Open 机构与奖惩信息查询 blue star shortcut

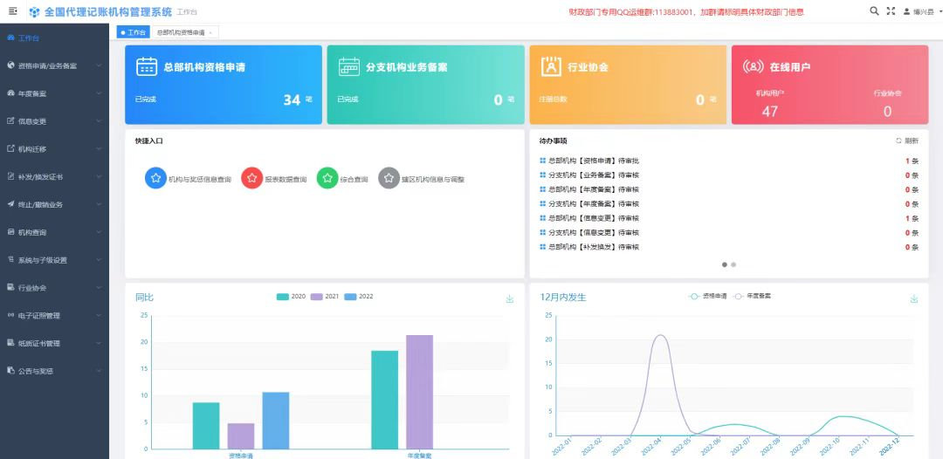point(155,178)
